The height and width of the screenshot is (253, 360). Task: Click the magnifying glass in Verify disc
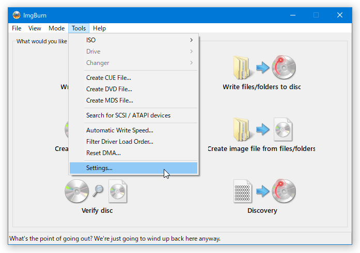pos(98,191)
